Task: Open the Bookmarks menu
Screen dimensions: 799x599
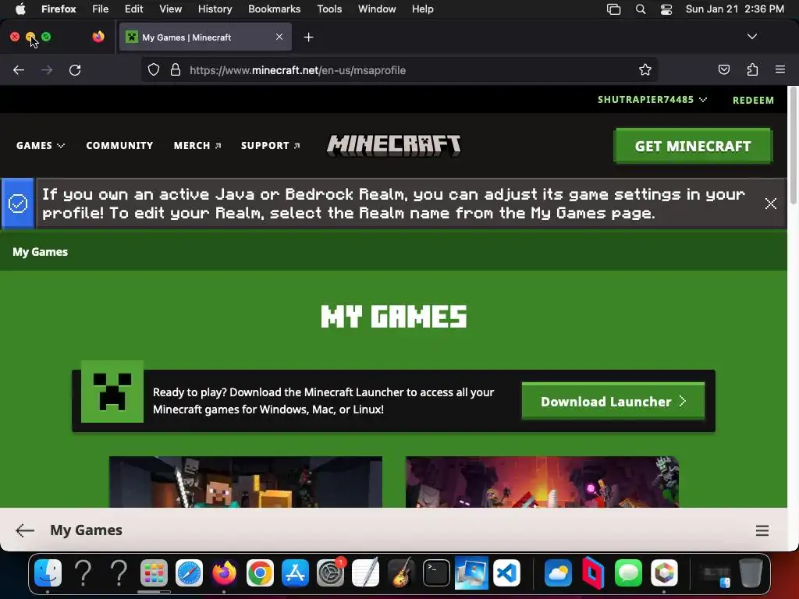Action: [274, 9]
